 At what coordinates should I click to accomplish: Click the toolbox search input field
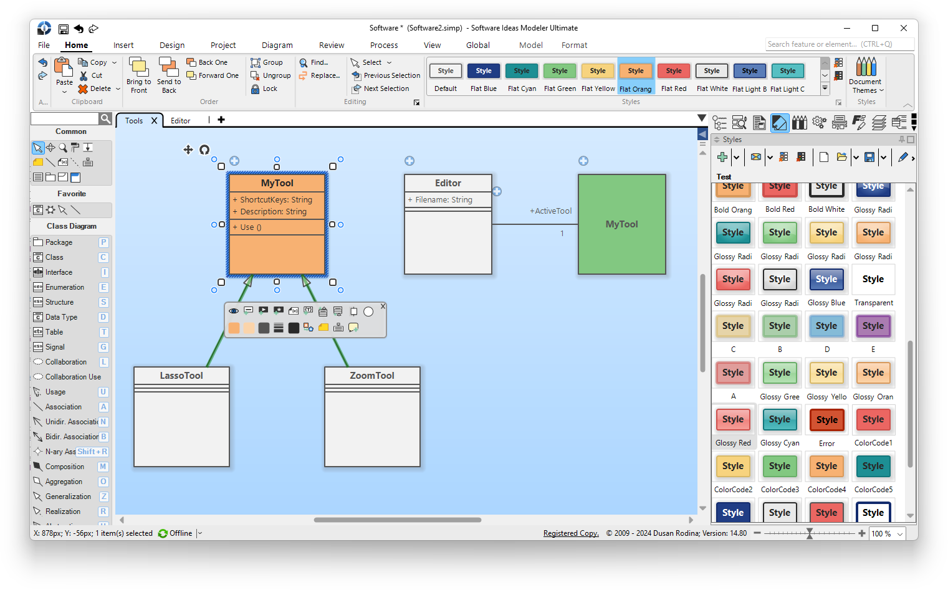(x=65, y=118)
